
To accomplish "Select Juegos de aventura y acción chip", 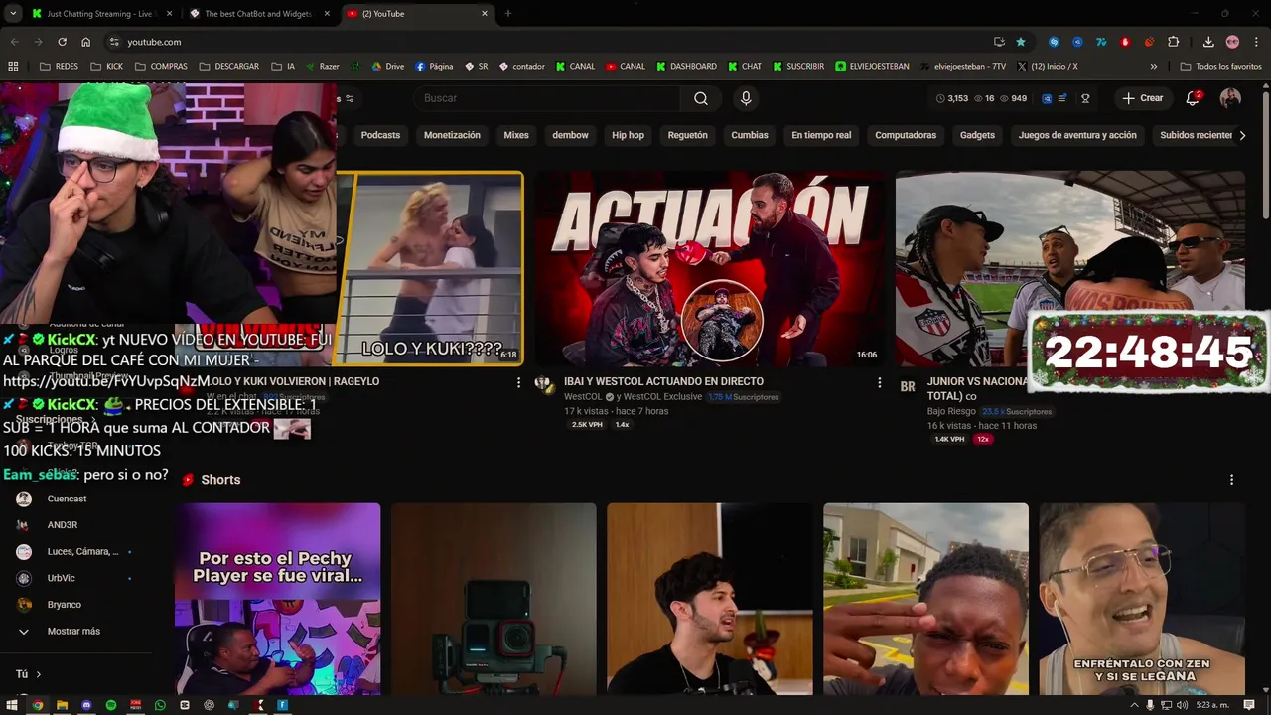I will pyautogui.click(x=1077, y=135).
